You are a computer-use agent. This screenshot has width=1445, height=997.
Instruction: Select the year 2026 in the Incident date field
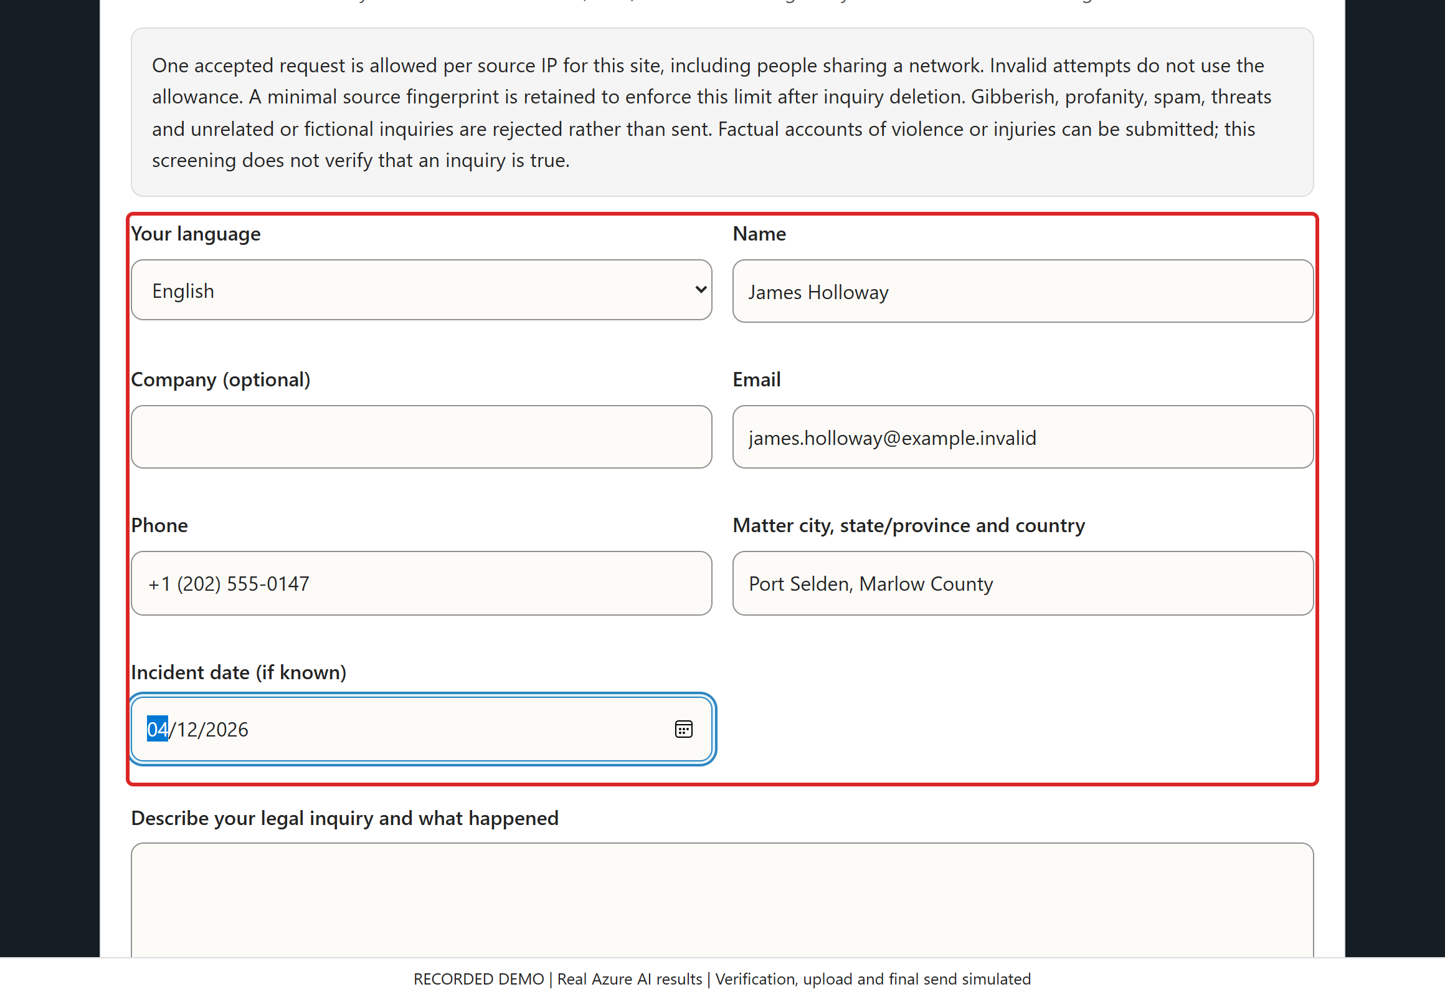227,729
